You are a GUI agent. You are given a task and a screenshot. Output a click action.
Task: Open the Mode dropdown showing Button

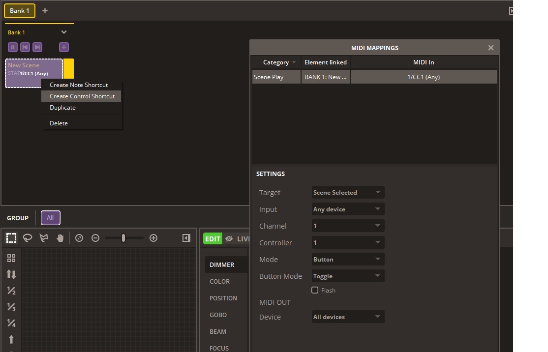coord(348,260)
